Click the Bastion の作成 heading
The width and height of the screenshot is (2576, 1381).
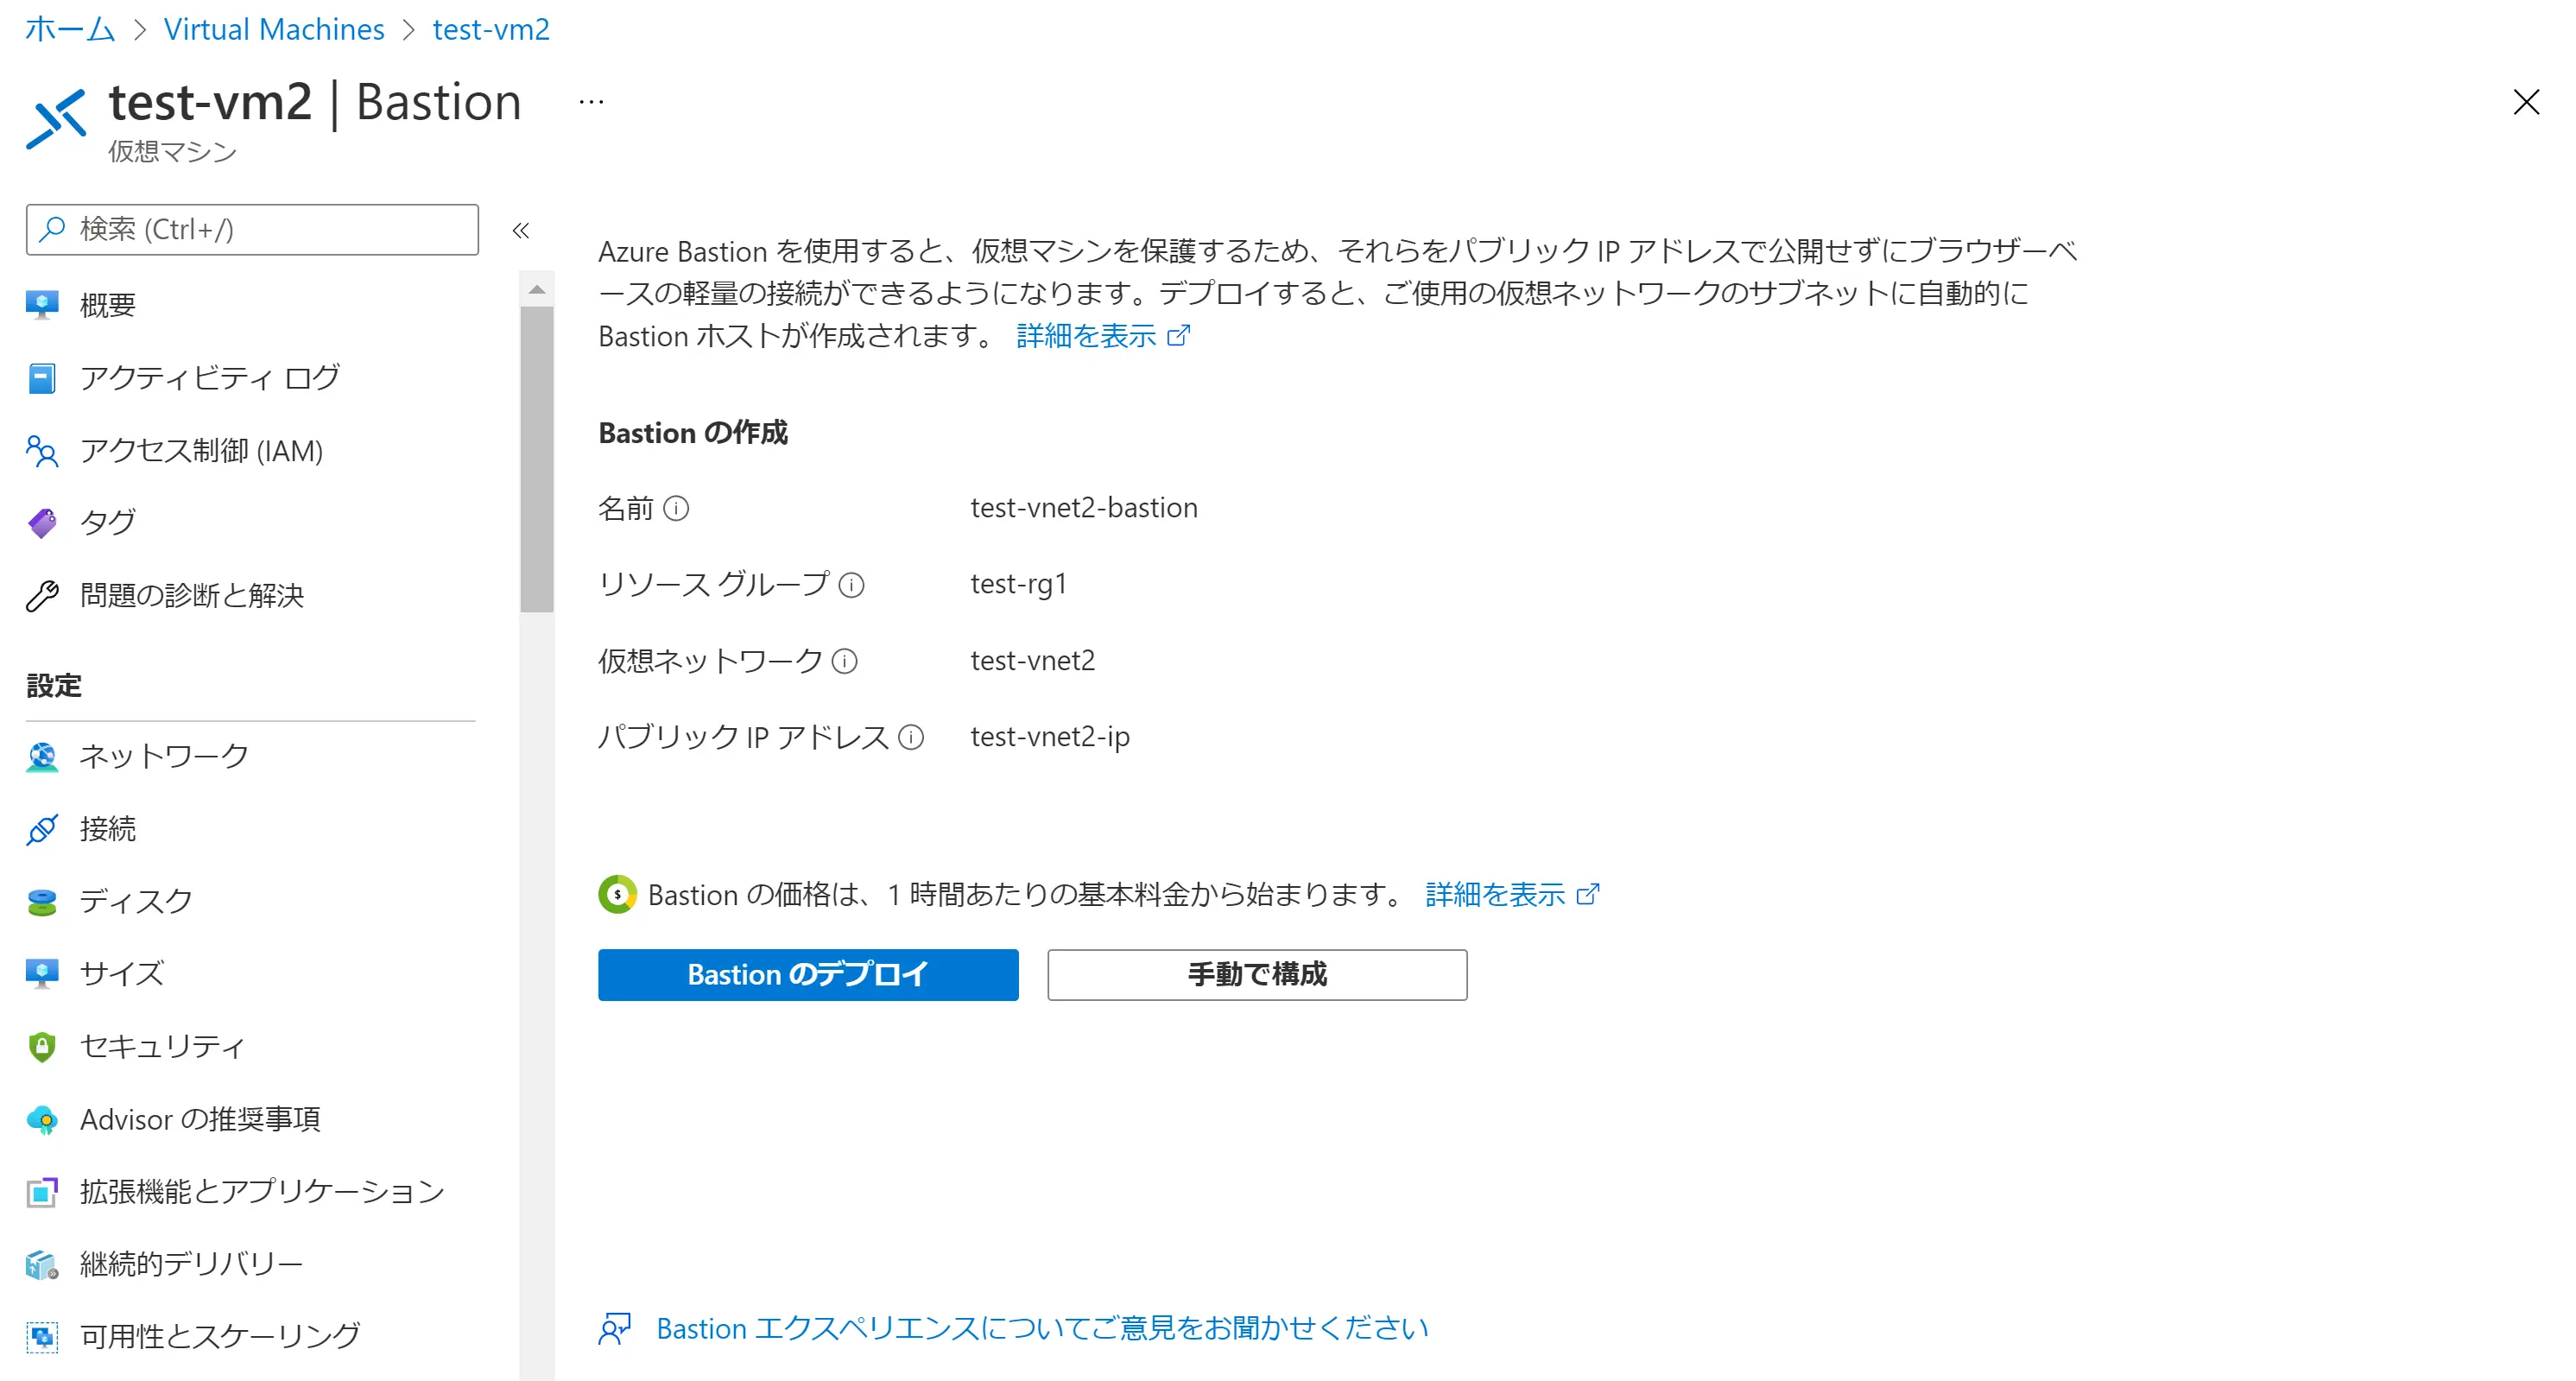point(693,433)
